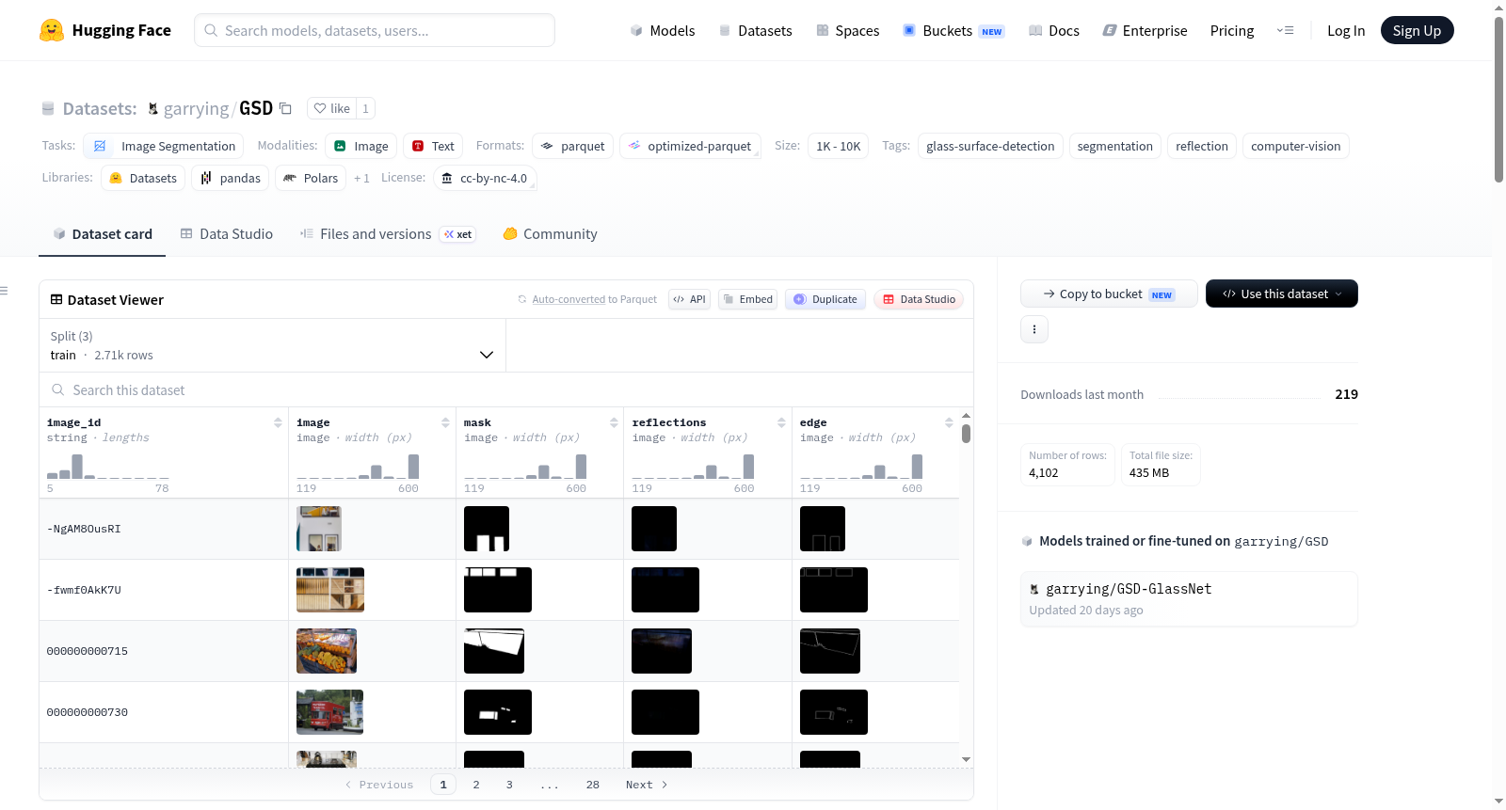1506x810 pixels.
Task: Open the garrying/GSD-GlassNet model card
Action: pos(1189,598)
